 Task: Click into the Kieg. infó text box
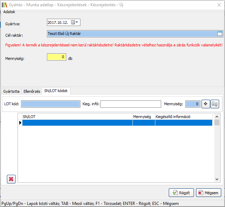pos(131,104)
